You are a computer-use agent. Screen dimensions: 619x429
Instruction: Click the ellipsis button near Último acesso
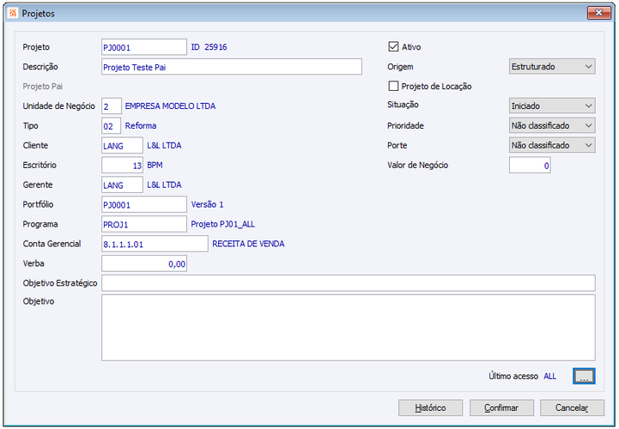pos(584,376)
